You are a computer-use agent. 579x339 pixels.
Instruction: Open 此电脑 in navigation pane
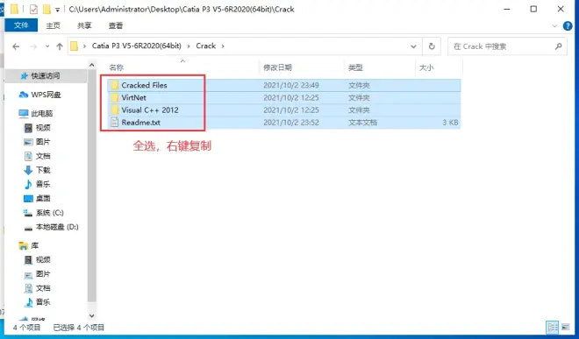click(x=42, y=113)
